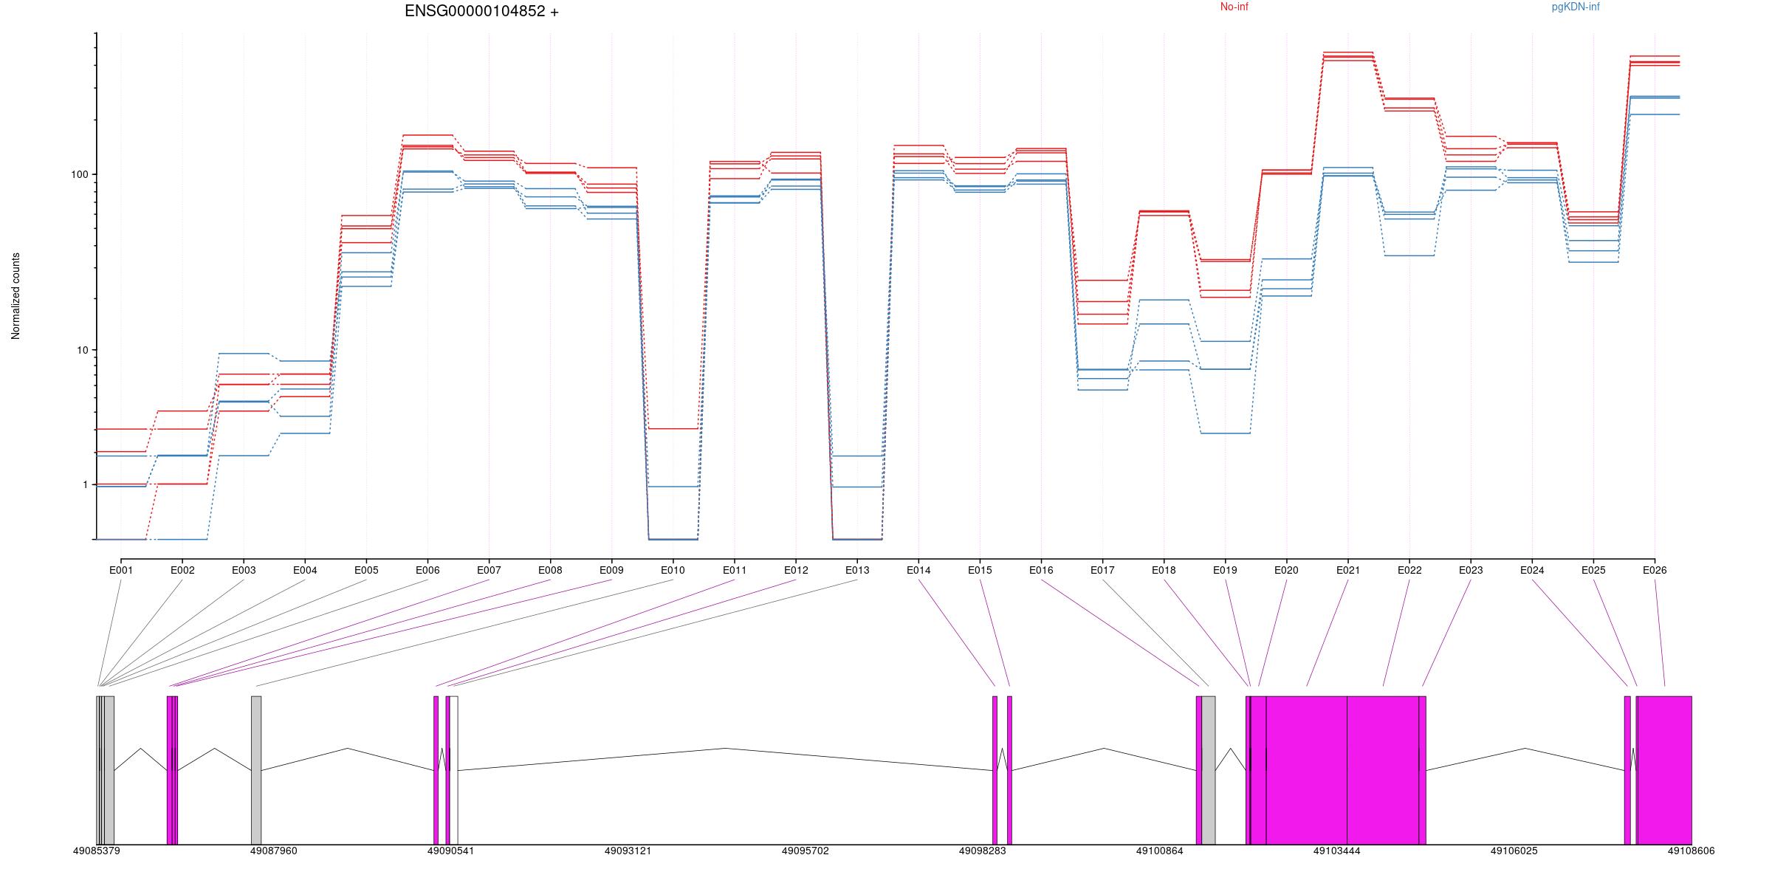Select the E021 exon label

[1347, 570]
